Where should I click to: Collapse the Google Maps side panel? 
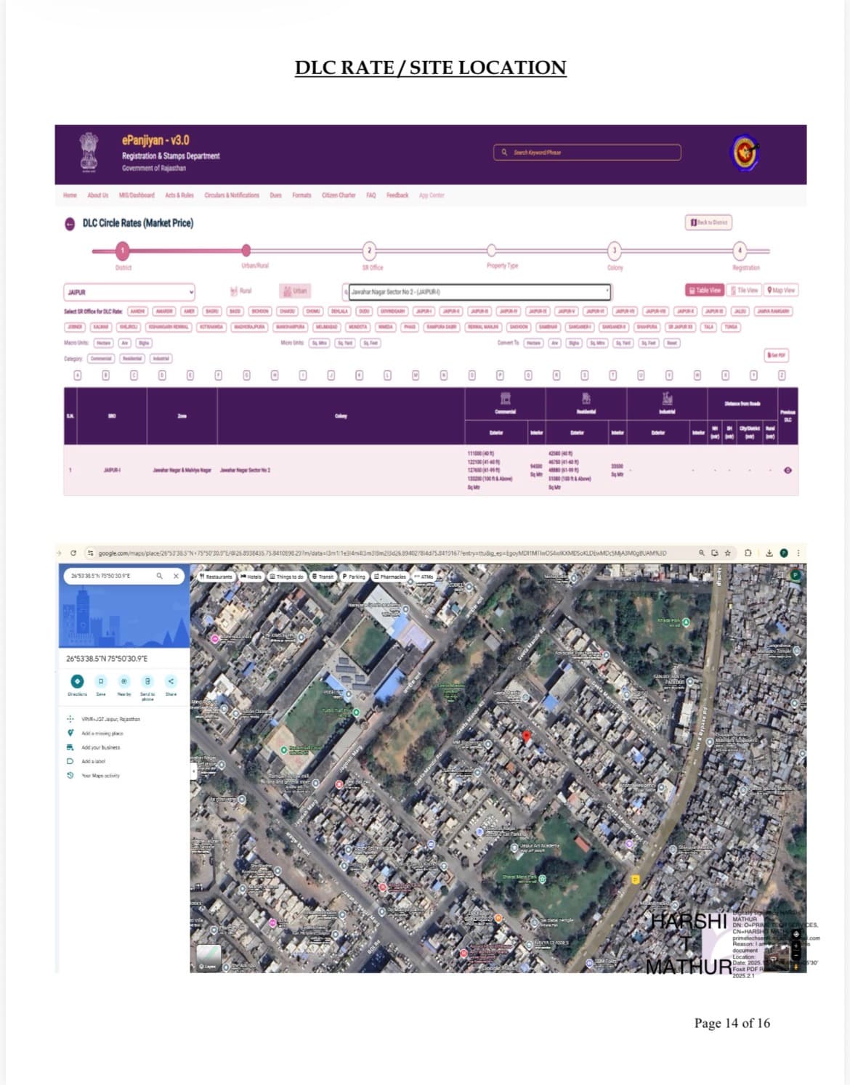[194, 771]
